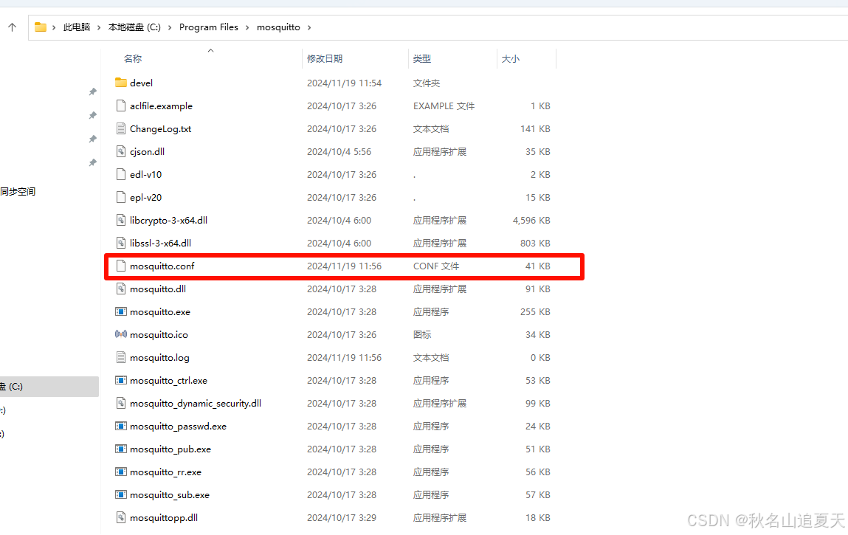Select the libcrypto-3-x64.dll file name

pos(169,220)
